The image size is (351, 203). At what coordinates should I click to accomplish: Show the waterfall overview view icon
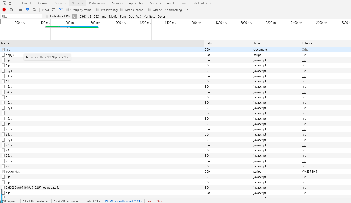[61, 10]
